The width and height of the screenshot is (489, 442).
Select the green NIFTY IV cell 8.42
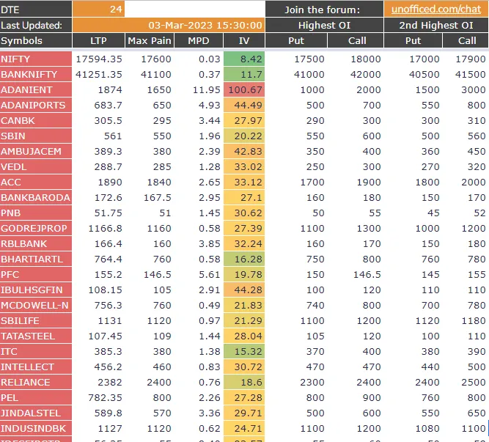click(243, 59)
